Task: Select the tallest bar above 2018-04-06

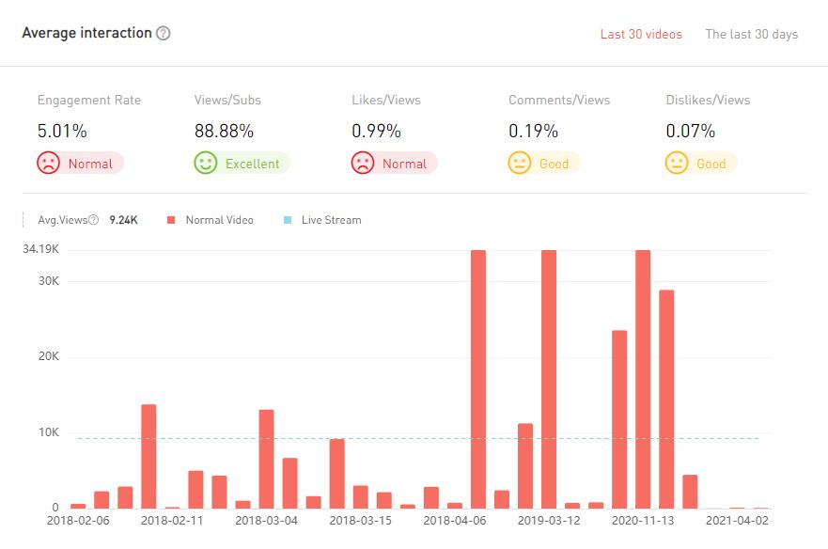Action: (478, 378)
